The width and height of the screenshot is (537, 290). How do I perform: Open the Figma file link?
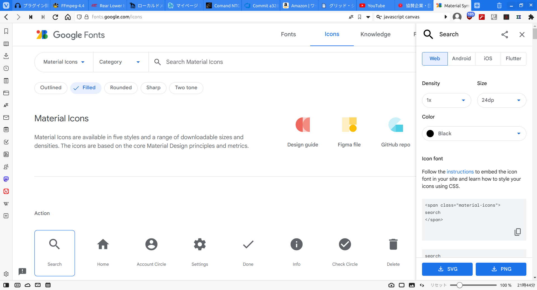(349, 132)
